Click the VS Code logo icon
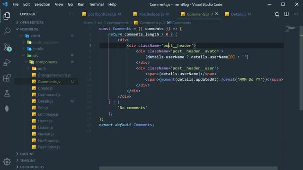Screen dimensions: 303x170 (x=5, y=4)
